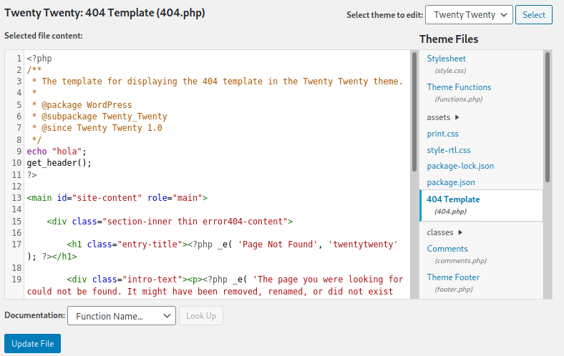Click the closing ?> tag on line 11
The image size is (564, 356).
click(31, 175)
